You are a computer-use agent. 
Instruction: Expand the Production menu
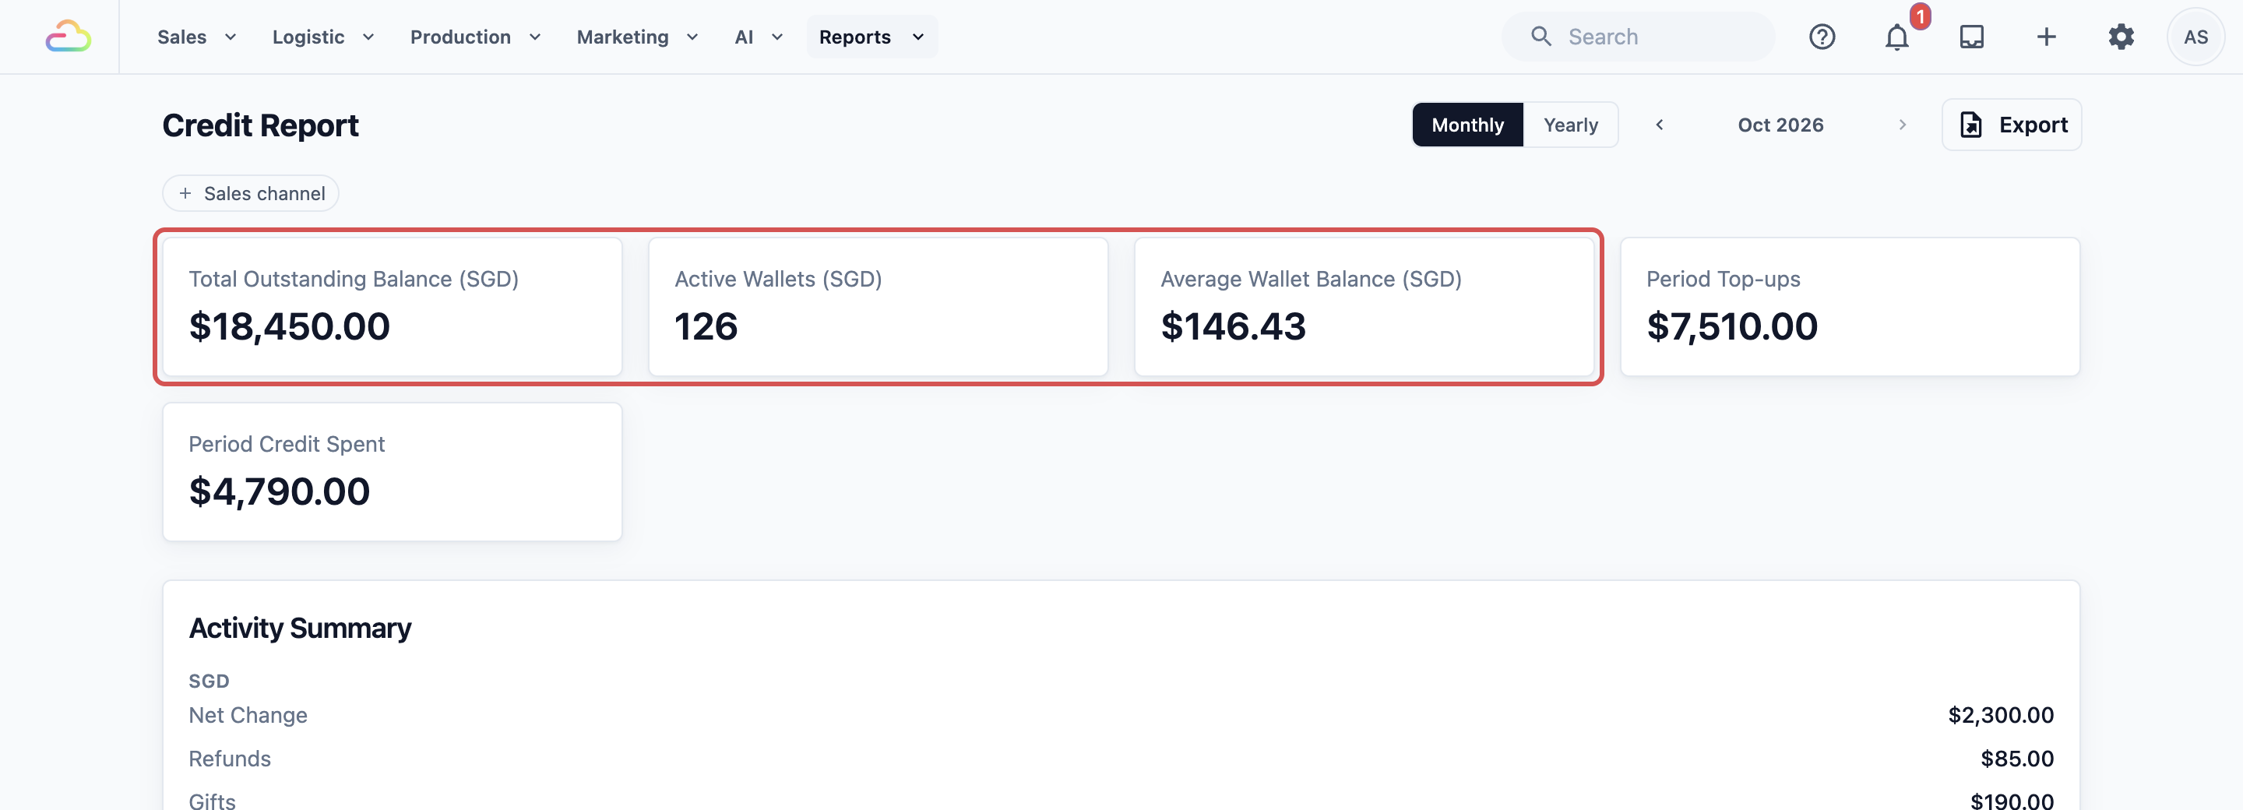pos(475,37)
